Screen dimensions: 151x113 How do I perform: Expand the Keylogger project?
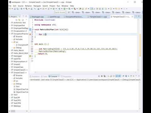click(10, 56)
